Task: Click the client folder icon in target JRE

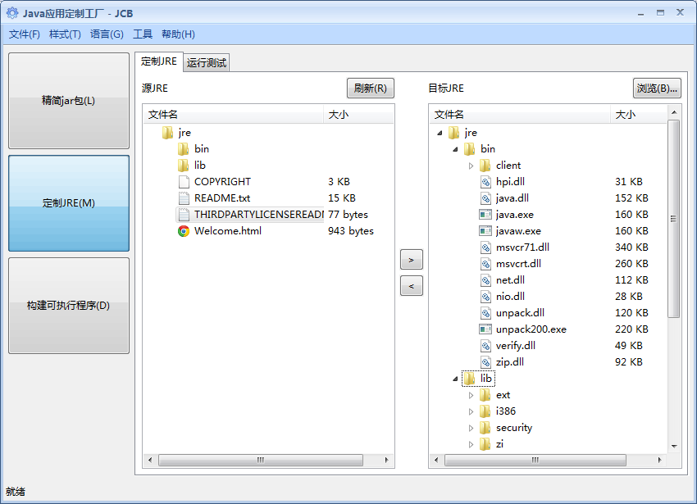Action: [x=485, y=166]
